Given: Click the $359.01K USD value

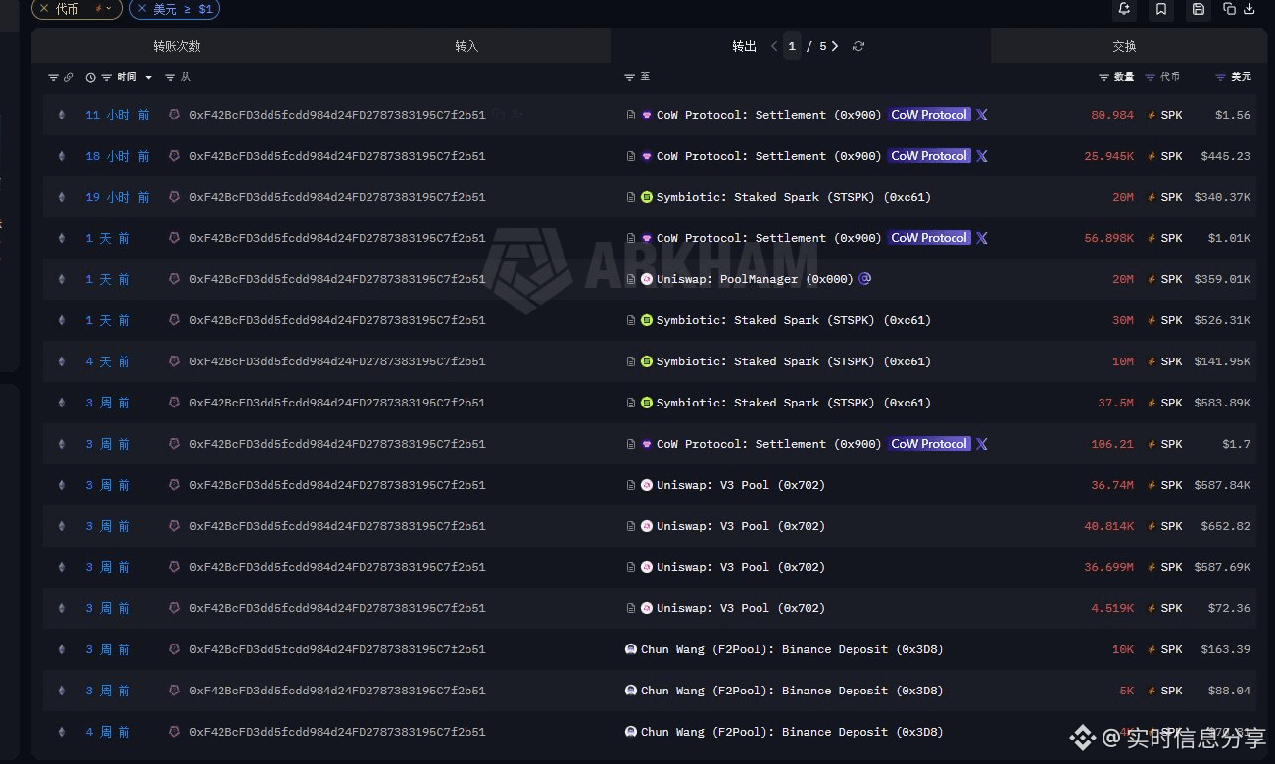Looking at the screenshot, I should pyautogui.click(x=1222, y=279).
